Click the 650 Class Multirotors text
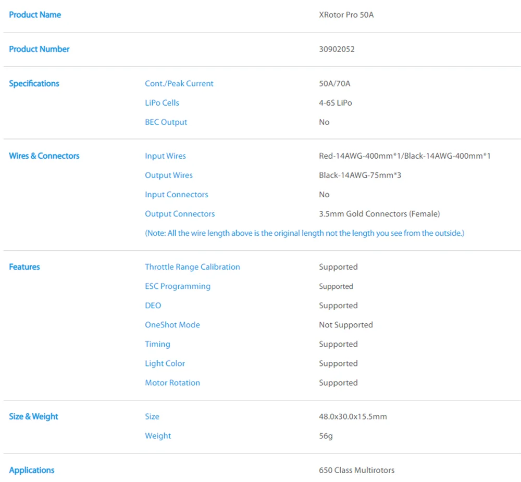521x482 pixels. (x=356, y=470)
